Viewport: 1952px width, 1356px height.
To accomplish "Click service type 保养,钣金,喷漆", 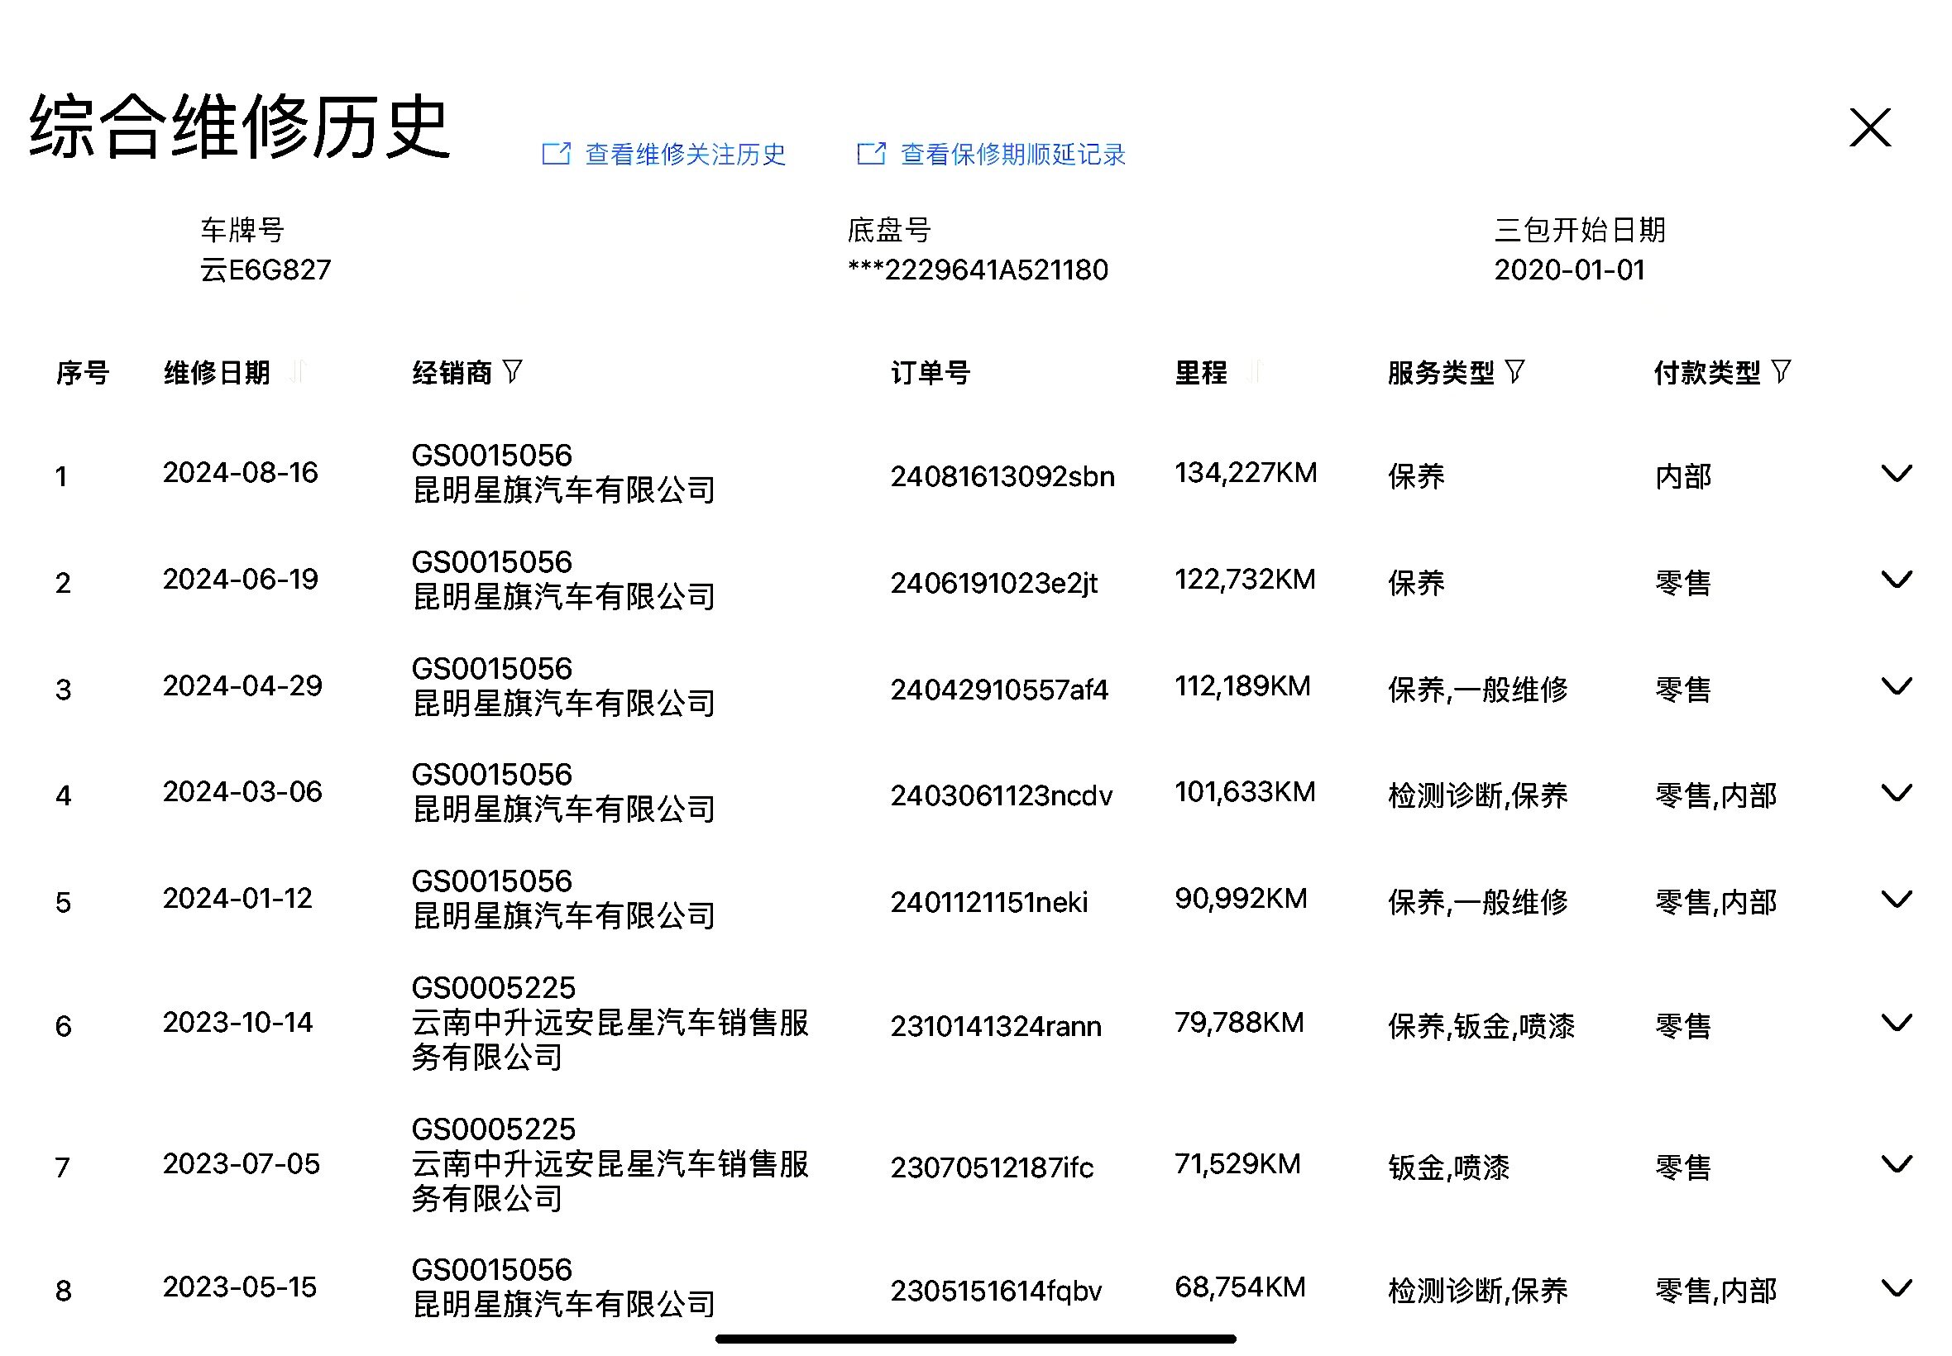I will 1481,1026.
